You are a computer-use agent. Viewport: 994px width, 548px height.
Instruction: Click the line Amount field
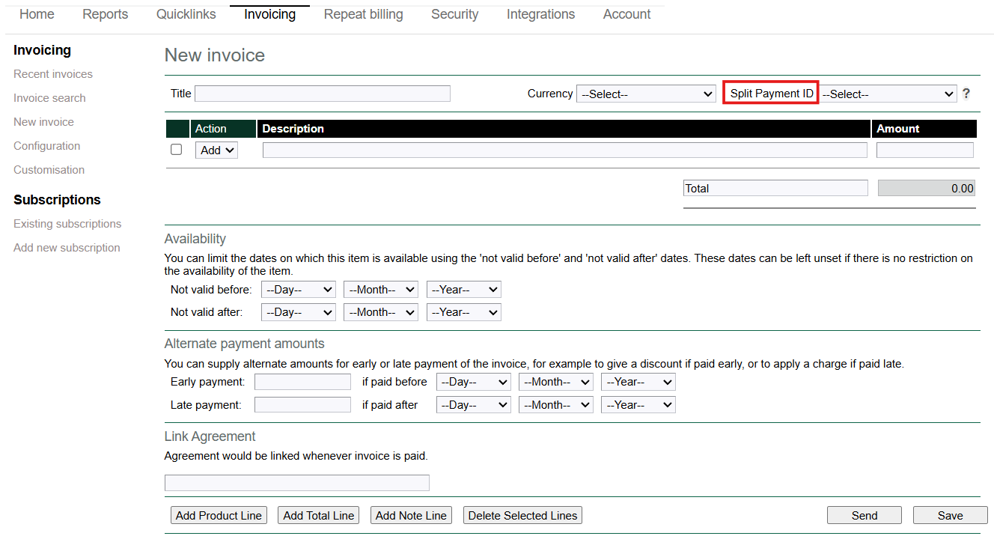[925, 150]
